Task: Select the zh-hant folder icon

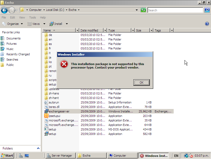Action: (x=46, y=98)
